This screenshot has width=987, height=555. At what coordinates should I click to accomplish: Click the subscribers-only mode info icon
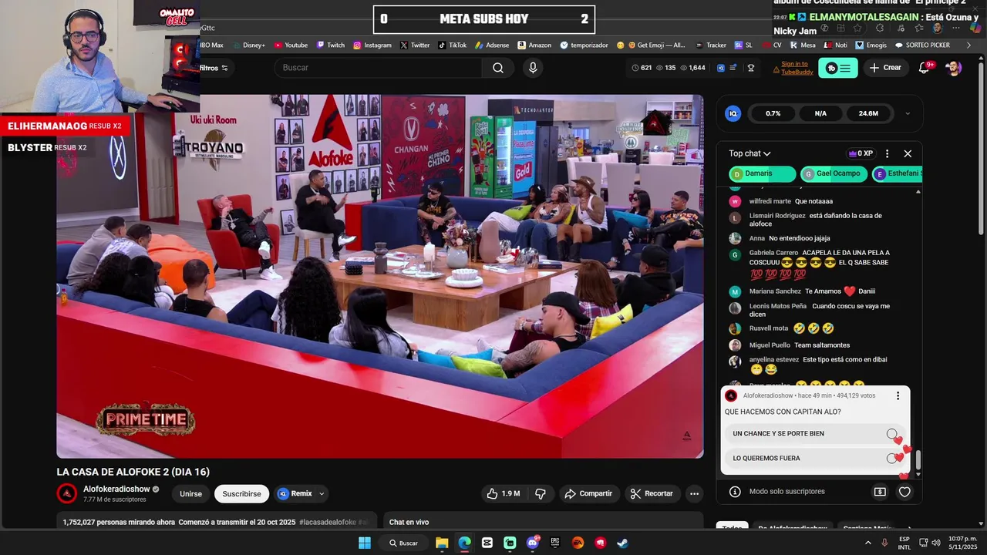click(735, 491)
